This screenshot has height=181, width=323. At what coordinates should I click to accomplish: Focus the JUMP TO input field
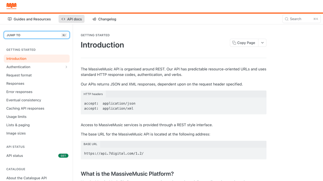point(37,35)
